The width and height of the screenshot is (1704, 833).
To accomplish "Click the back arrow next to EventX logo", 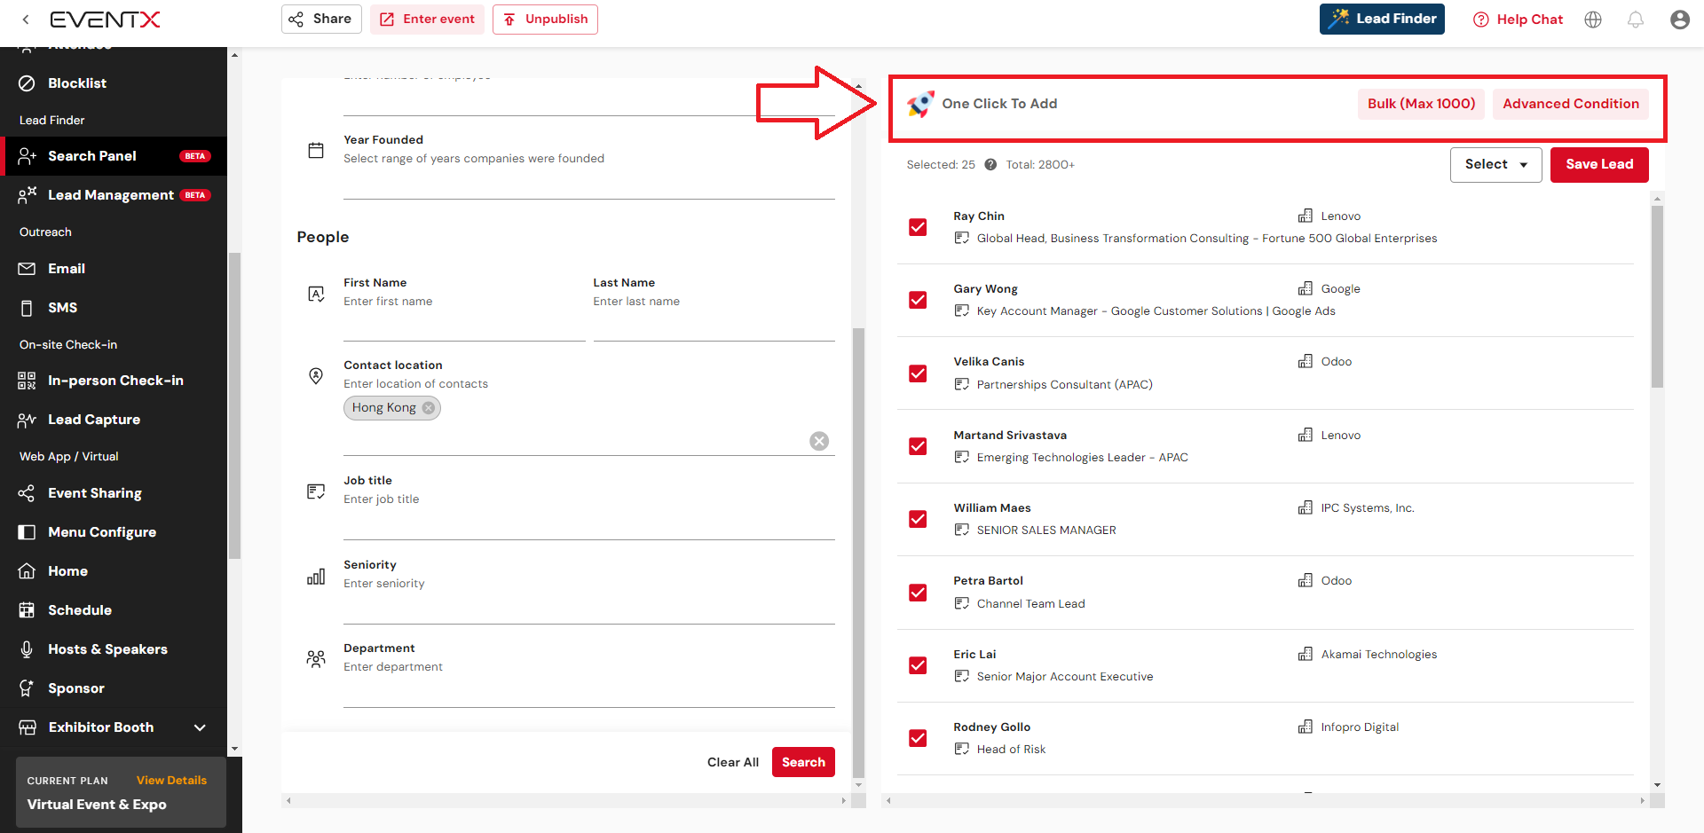I will 26,20.
